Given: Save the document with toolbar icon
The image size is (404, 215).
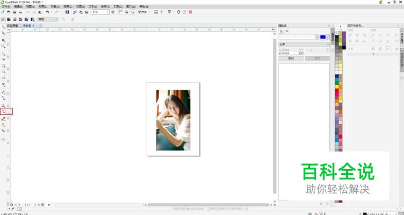Looking at the screenshot, I should point(15,12).
